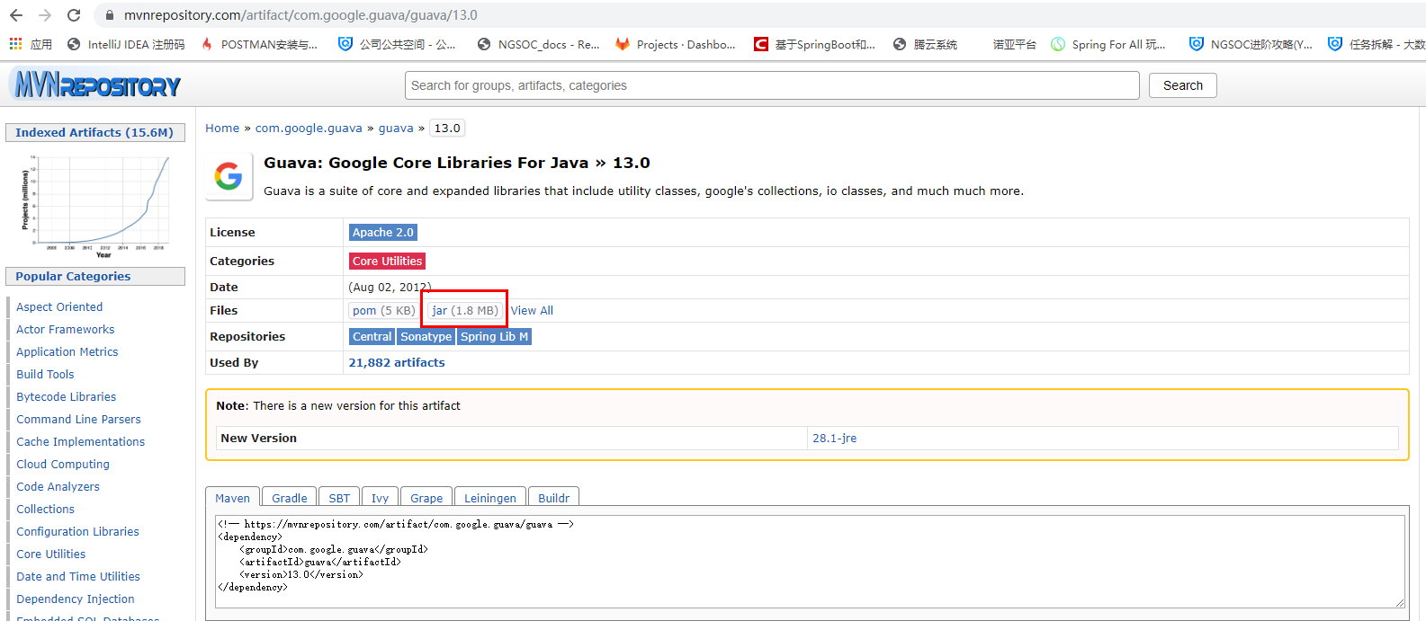1426x621 pixels.
Task: Reload the page with refresh icon
Action: [x=74, y=15]
